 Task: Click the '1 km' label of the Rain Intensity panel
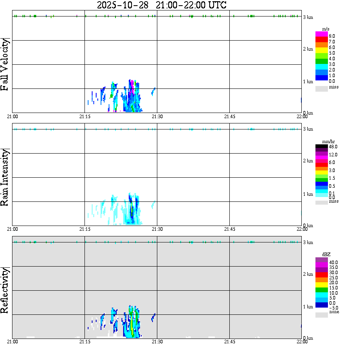308,194
